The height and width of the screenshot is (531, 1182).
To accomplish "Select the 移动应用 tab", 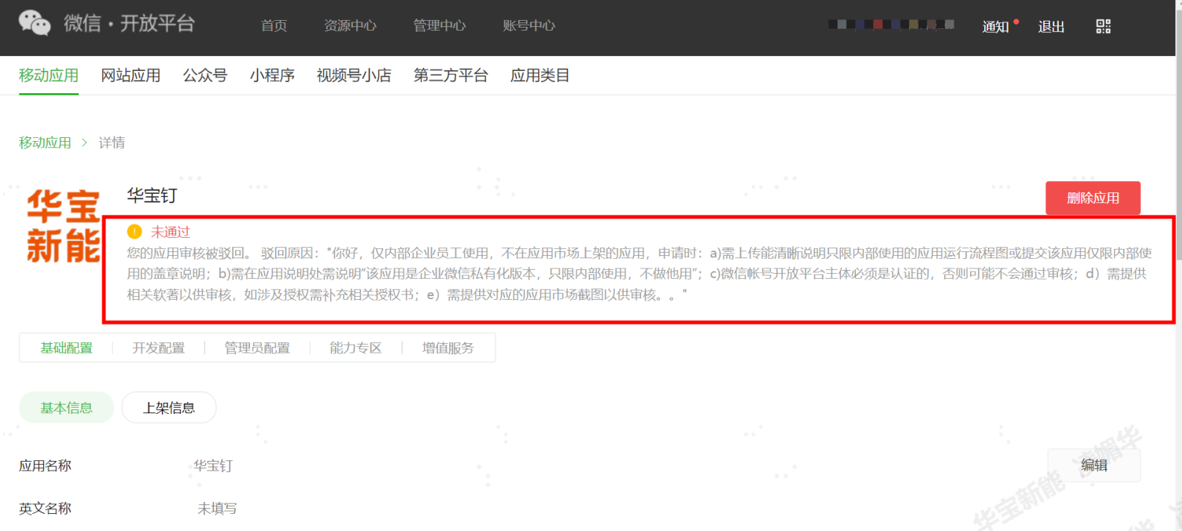I will 49,75.
